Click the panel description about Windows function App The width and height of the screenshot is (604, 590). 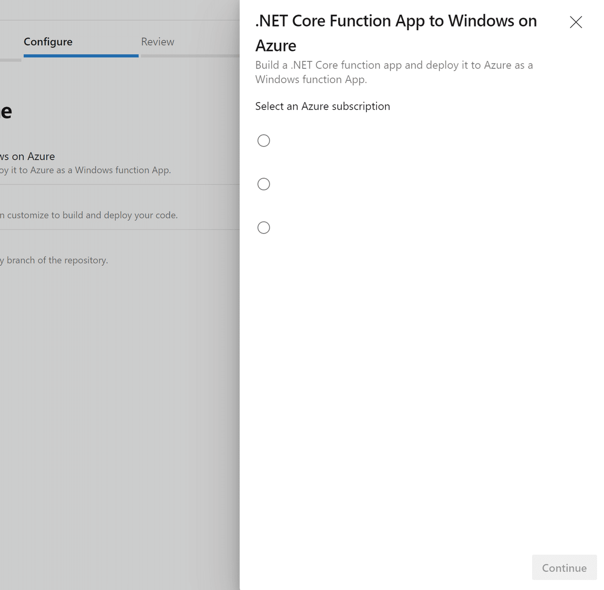click(394, 72)
